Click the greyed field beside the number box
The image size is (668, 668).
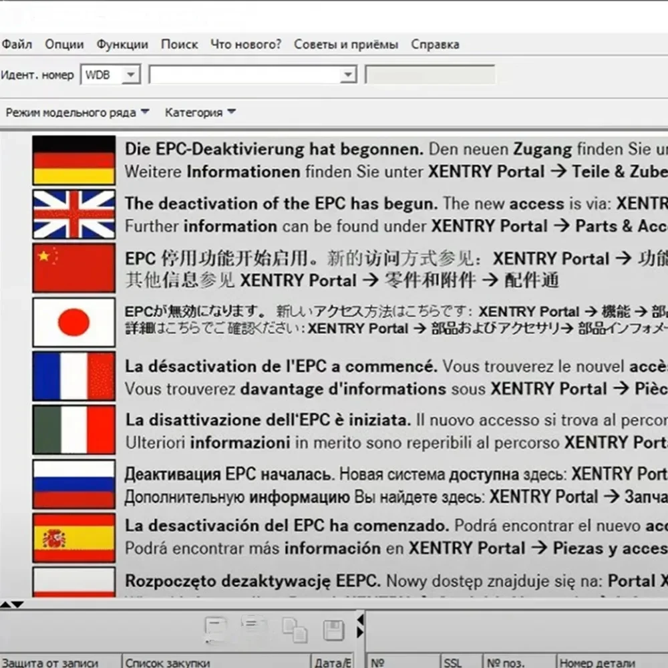point(430,75)
